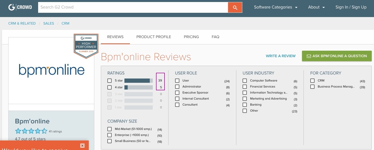Check the Business Process Management category
The image size is (374, 150).
tap(312, 87)
